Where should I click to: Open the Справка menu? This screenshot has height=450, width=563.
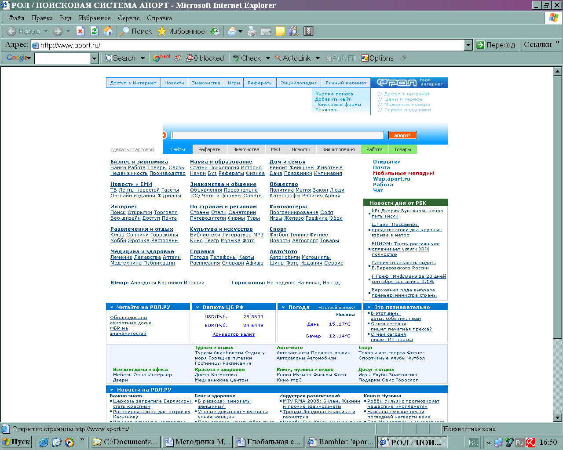159,18
